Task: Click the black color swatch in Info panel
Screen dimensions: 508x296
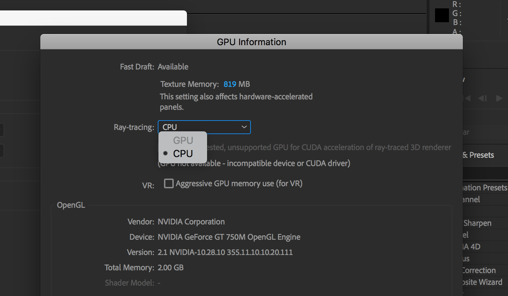Action: click(442, 15)
